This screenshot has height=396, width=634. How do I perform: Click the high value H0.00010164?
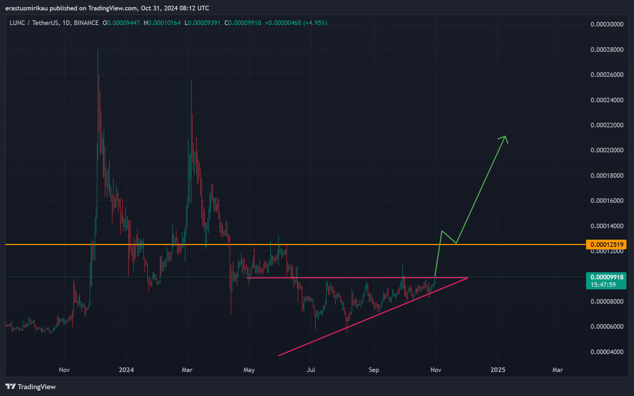tap(162, 23)
